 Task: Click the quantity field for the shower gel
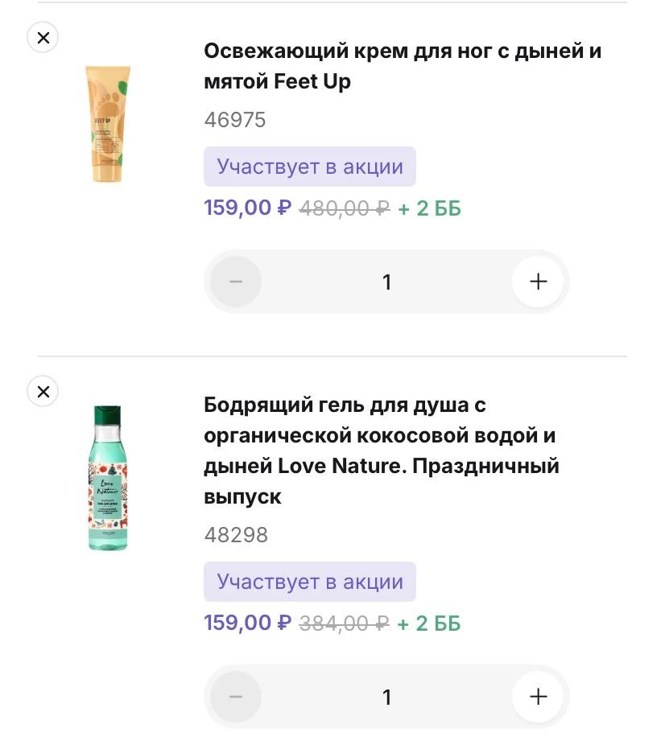(386, 697)
